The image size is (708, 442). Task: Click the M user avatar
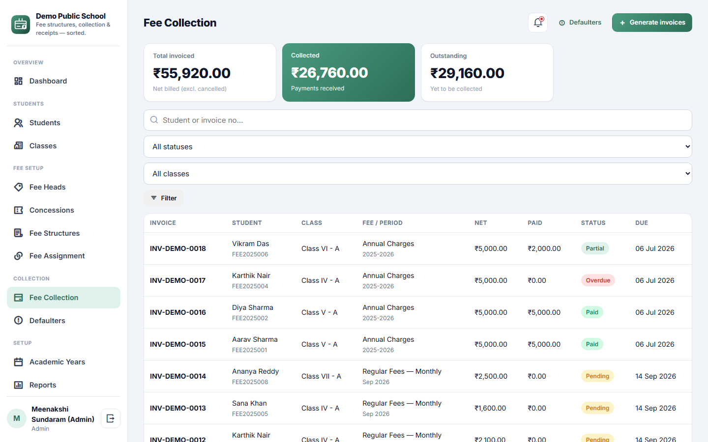point(17,418)
